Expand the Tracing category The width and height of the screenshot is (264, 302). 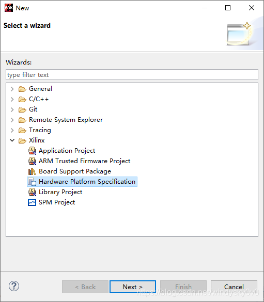coord(12,130)
